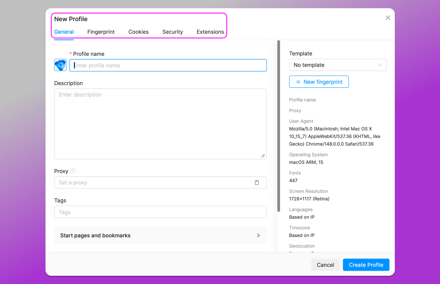Click the Proxy help question mark icon
The image size is (440, 284).
click(72, 171)
